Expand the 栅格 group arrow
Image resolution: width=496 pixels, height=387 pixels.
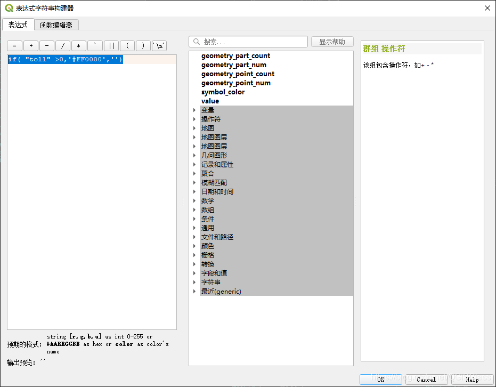point(194,255)
